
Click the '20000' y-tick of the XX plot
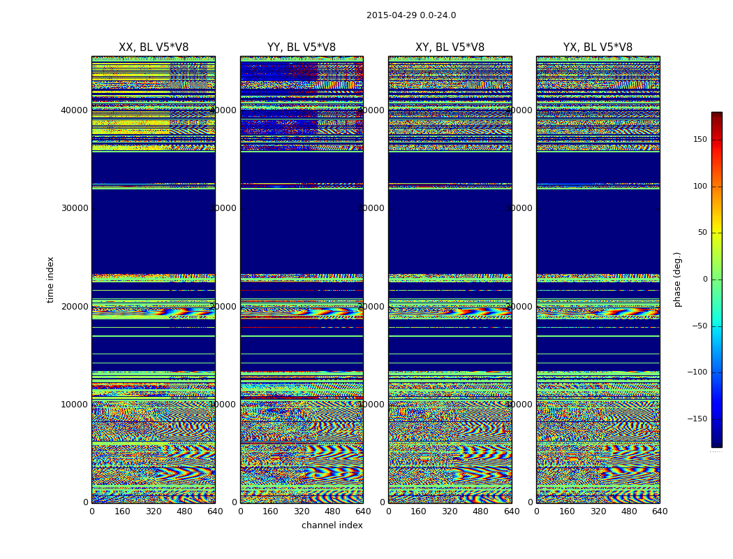click(x=74, y=306)
